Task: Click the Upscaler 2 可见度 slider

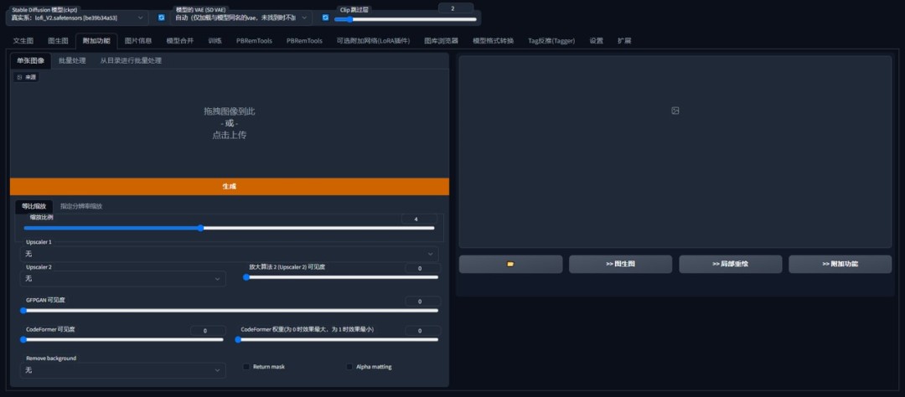Action: pos(340,277)
